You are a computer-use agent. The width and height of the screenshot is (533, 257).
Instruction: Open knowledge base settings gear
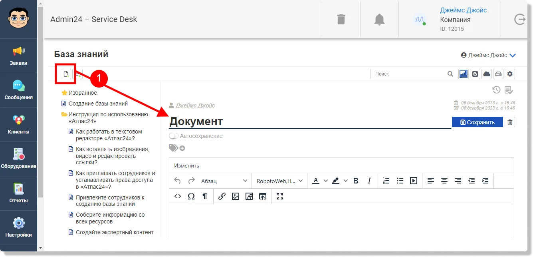click(510, 74)
